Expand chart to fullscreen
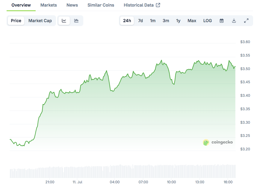Image resolution: width=257 pixels, height=189 pixels. [246, 21]
